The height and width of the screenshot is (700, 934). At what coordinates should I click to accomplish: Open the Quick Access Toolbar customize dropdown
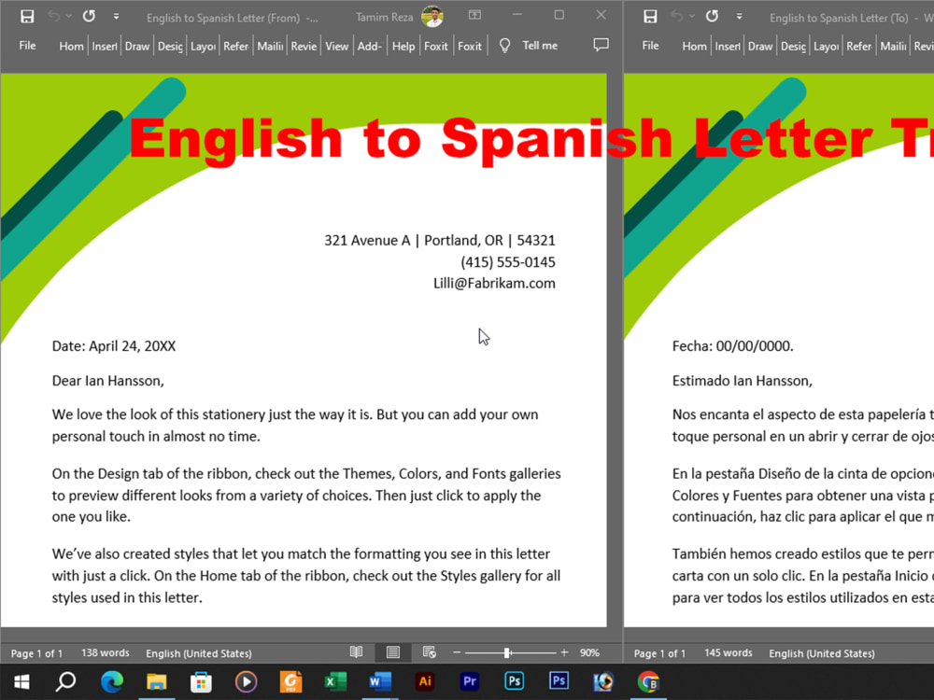tap(115, 16)
